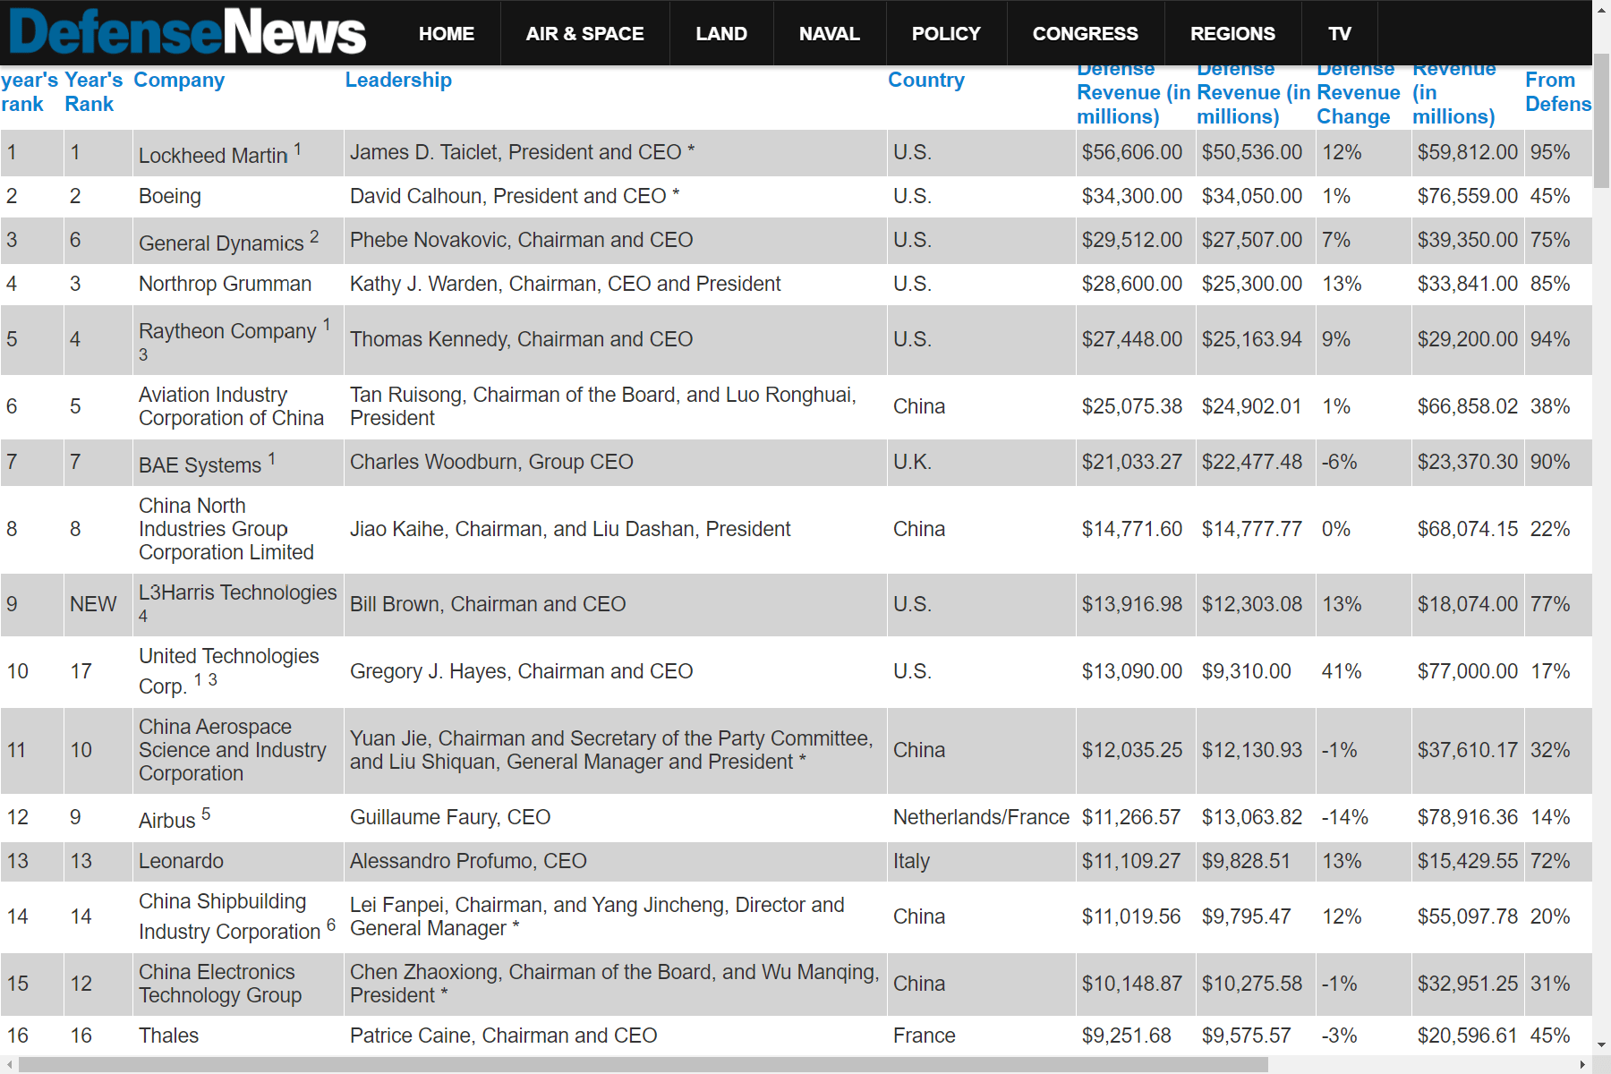Click Patrice Caine leadership cell
The height and width of the screenshot is (1074, 1611).
point(615,1036)
